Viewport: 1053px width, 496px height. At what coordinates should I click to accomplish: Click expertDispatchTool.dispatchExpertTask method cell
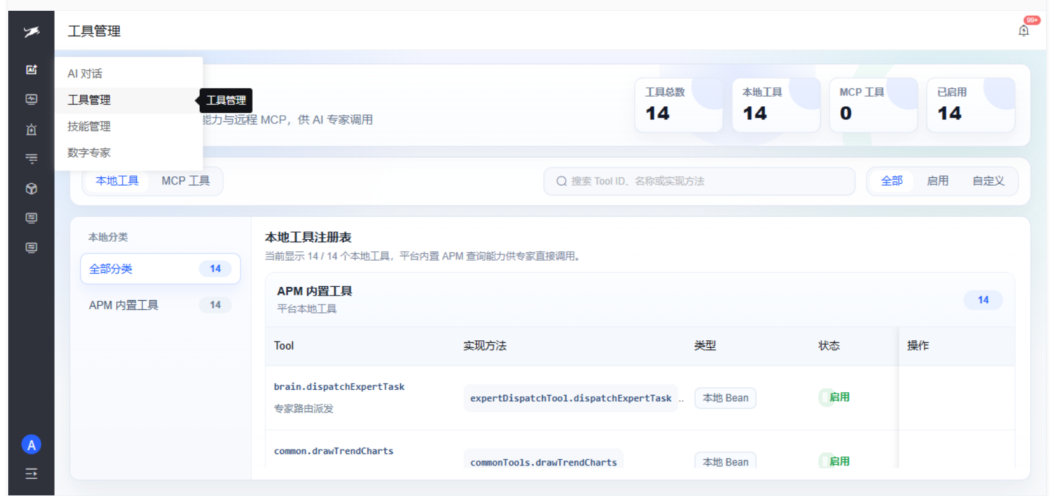(x=571, y=398)
